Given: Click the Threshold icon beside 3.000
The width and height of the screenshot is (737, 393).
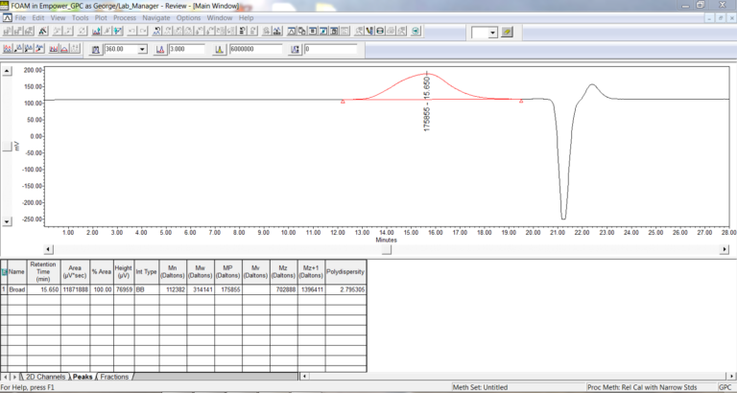Looking at the screenshot, I should (160, 49).
